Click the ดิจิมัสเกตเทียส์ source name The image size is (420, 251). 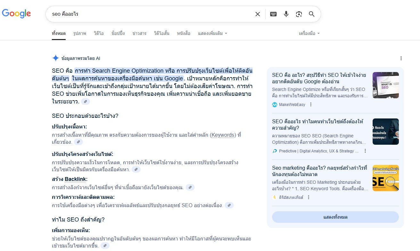coord(291,198)
